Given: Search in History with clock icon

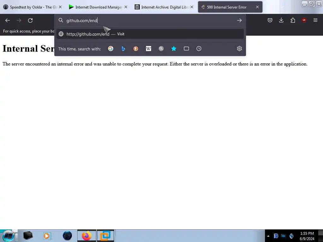Looking at the screenshot, I should click(x=199, y=49).
